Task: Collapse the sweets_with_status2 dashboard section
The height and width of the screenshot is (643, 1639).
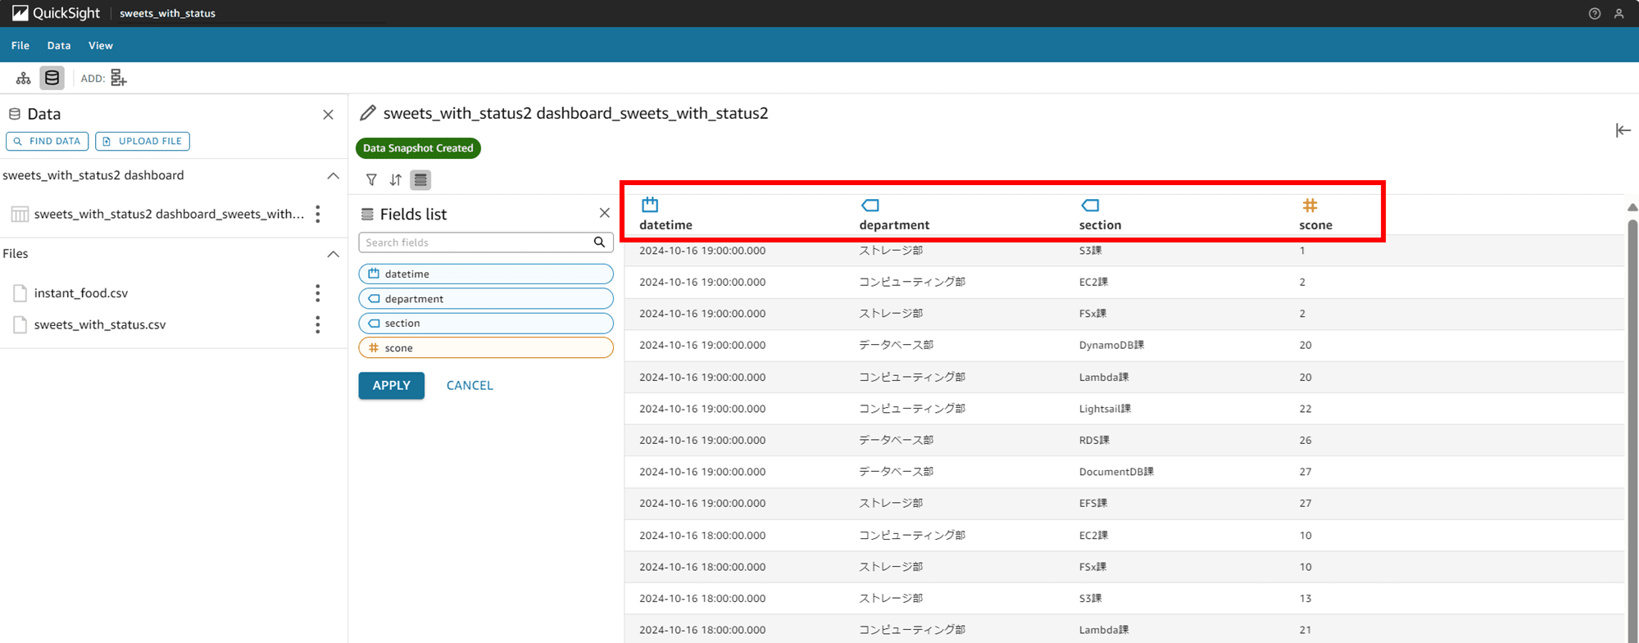Action: pos(333,175)
